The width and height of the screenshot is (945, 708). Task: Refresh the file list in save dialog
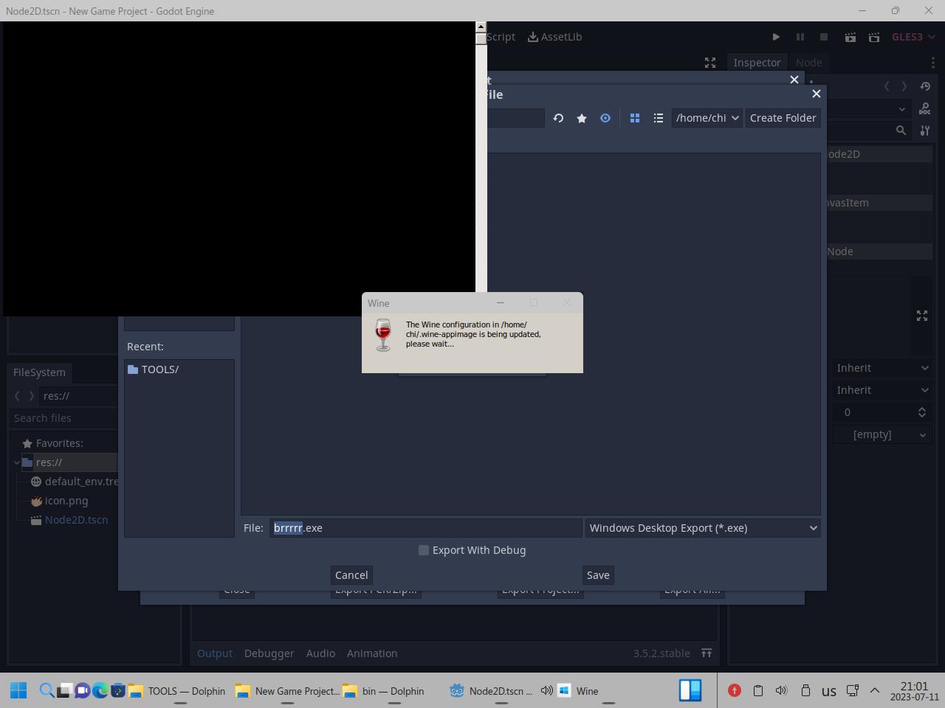coord(558,118)
